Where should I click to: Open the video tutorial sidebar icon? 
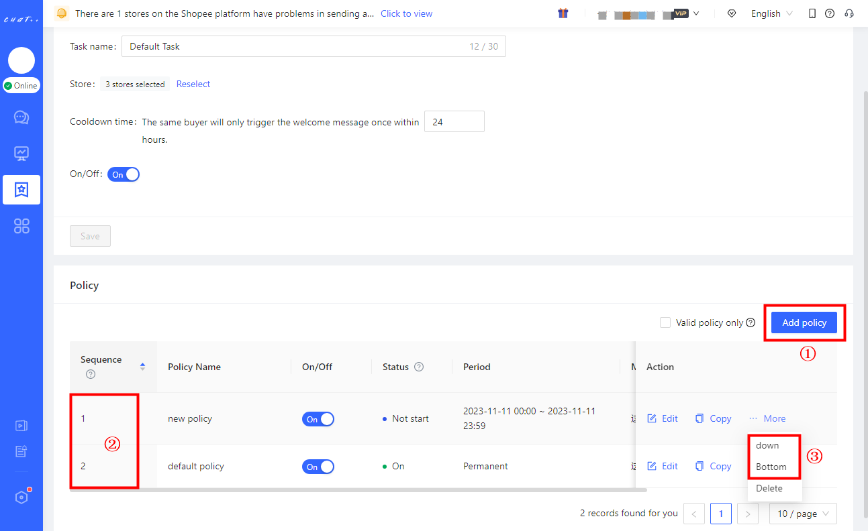coord(21,425)
